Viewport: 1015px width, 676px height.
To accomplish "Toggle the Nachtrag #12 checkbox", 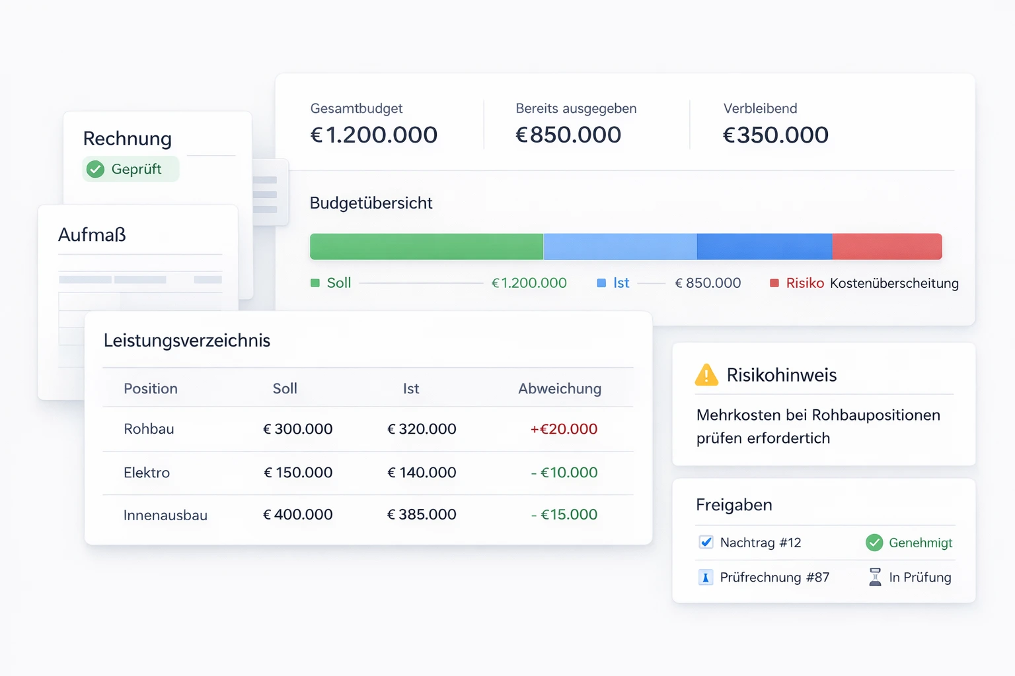I will click(706, 543).
